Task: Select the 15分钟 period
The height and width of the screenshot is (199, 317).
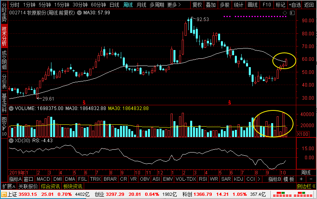Action: click(x=62, y=5)
